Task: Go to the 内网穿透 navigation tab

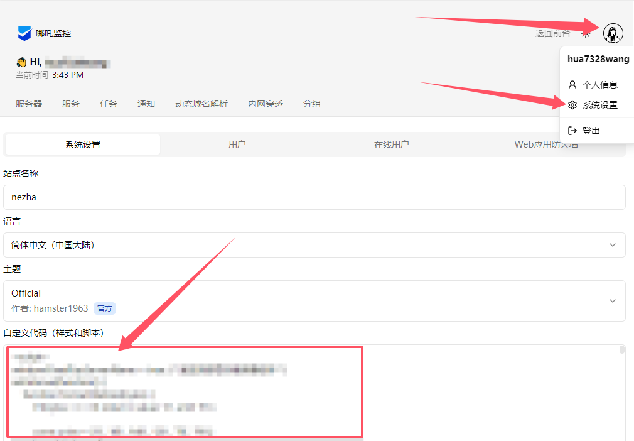Action: [x=266, y=104]
